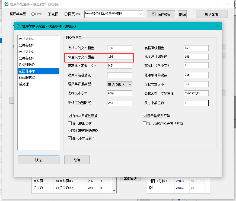Image resolution: width=236 pixels, height=201 pixels.
Task: Close the 程序单默认配置 dialog
Action: coord(218,26)
